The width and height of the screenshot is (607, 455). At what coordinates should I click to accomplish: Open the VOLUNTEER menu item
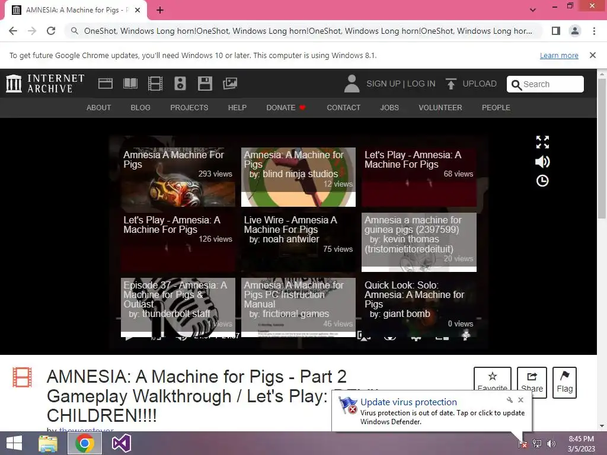pyautogui.click(x=440, y=108)
